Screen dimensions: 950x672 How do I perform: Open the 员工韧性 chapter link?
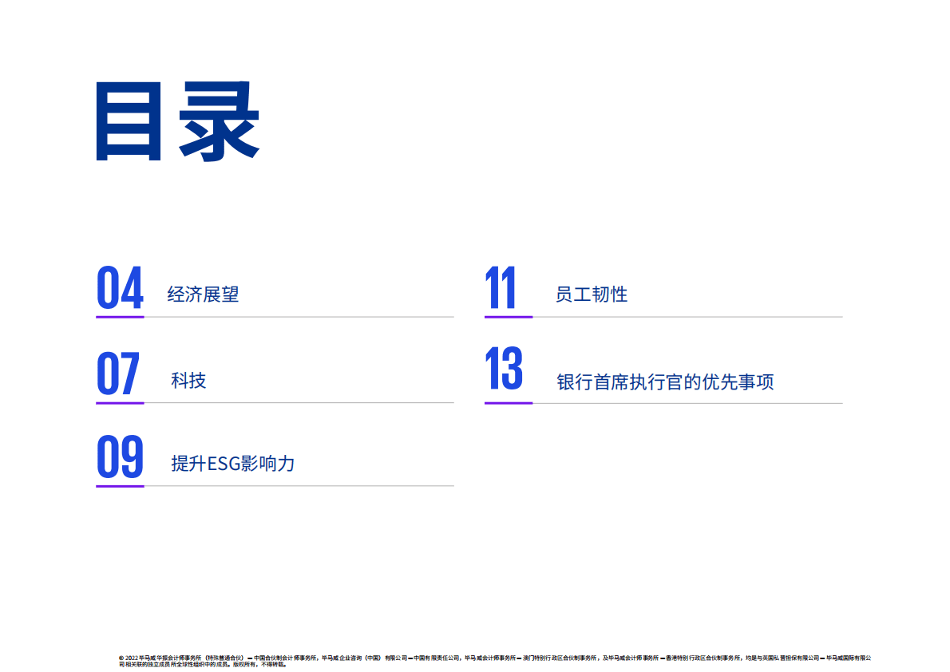(x=592, y=294)
